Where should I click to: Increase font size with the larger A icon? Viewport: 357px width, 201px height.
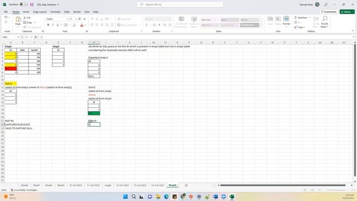point(80,19)
